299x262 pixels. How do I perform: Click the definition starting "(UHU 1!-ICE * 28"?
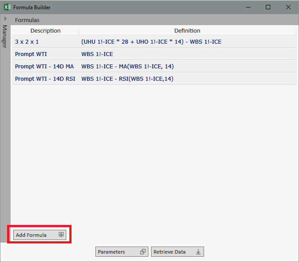(x=151, y=42)
